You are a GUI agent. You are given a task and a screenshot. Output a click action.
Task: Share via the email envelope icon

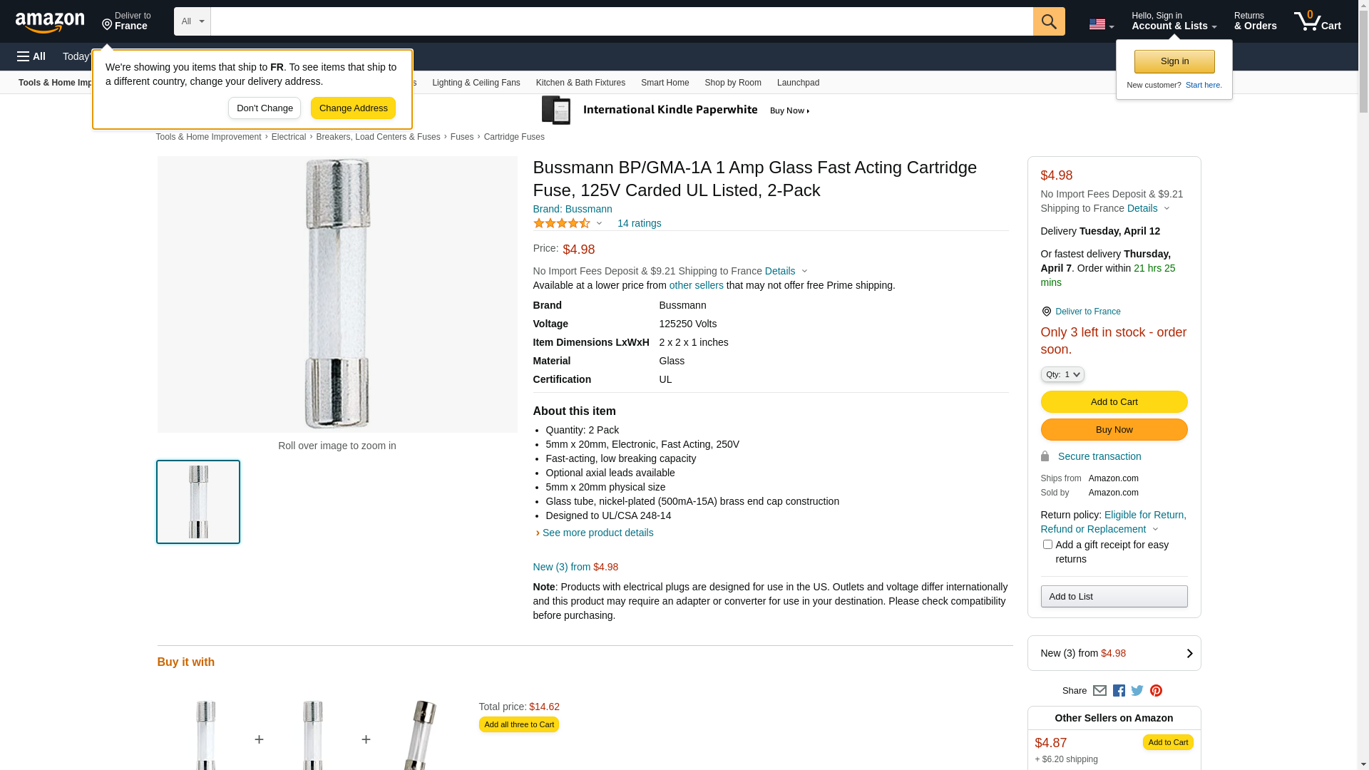click(x=1099, y=690)
